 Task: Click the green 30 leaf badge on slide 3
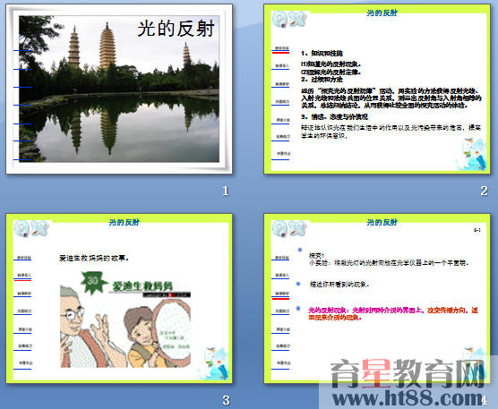pos(93,282)
